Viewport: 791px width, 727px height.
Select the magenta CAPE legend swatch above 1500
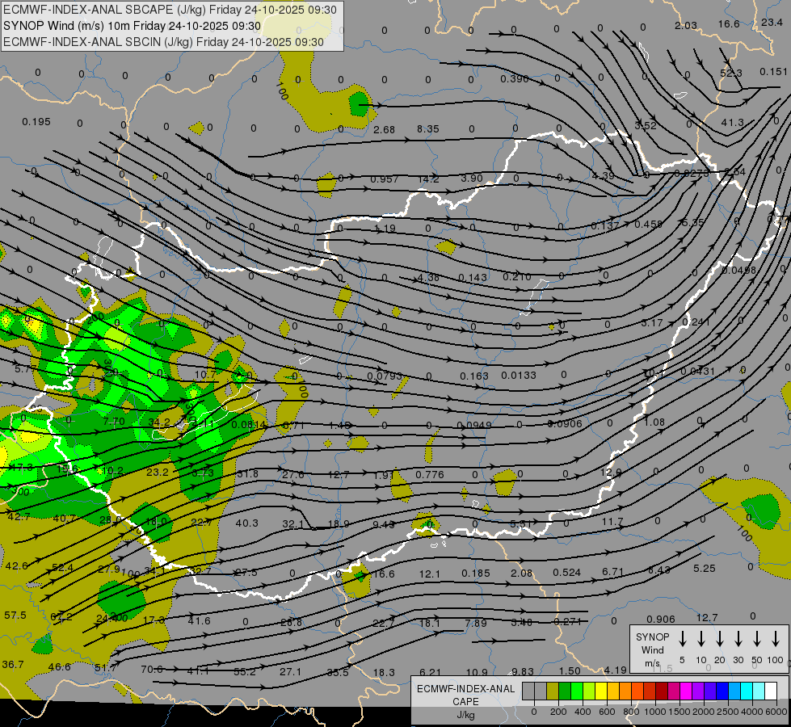686,691
